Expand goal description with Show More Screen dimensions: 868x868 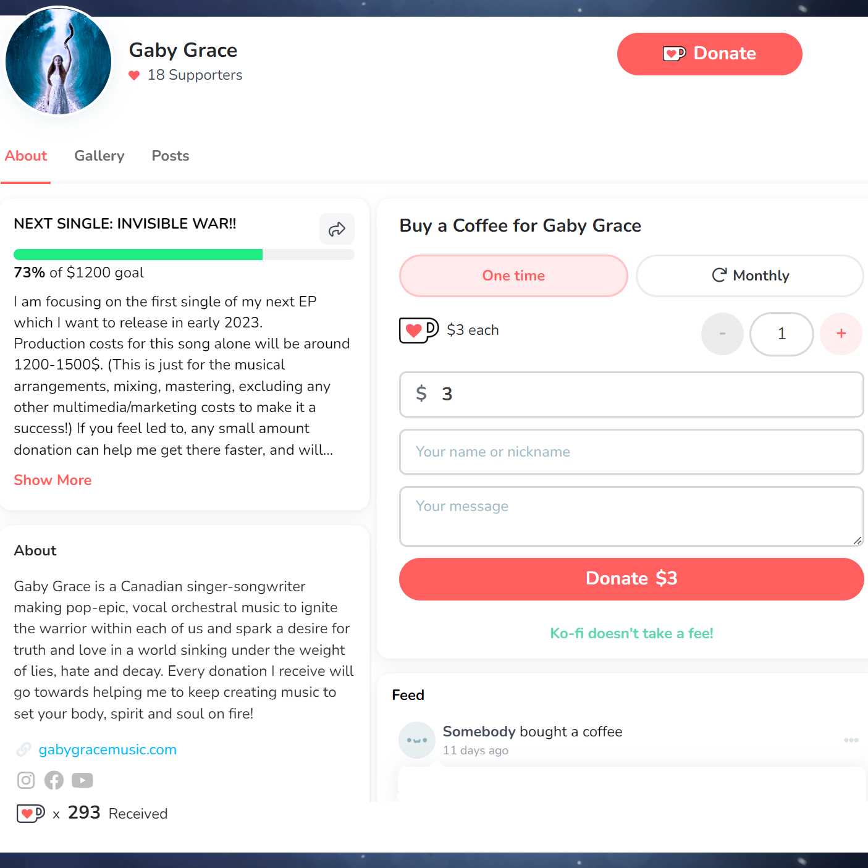(x=53, y=480)
